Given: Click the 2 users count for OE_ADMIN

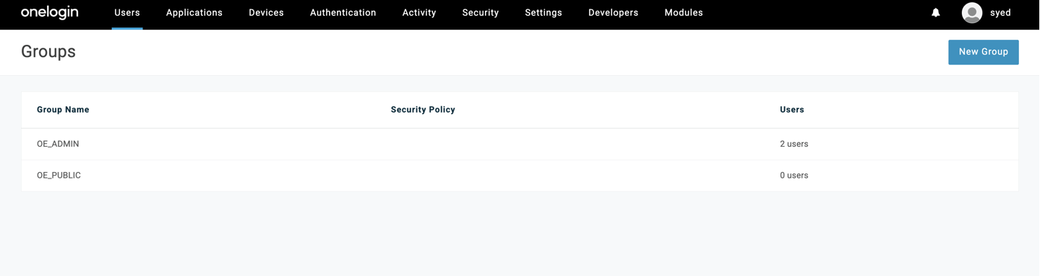Looking at the screenshot, I should (794, 144).
